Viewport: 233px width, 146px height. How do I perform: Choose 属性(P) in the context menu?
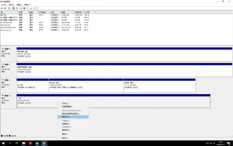click(73, 134)
